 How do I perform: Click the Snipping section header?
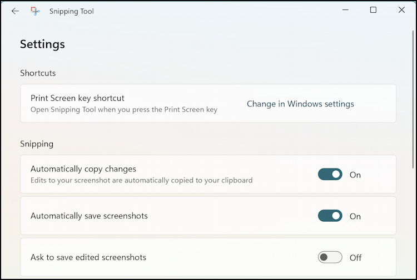[x=37, y=144]
